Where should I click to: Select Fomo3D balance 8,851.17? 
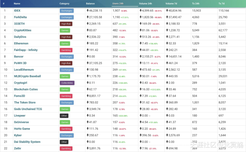(x=95, y=96)
